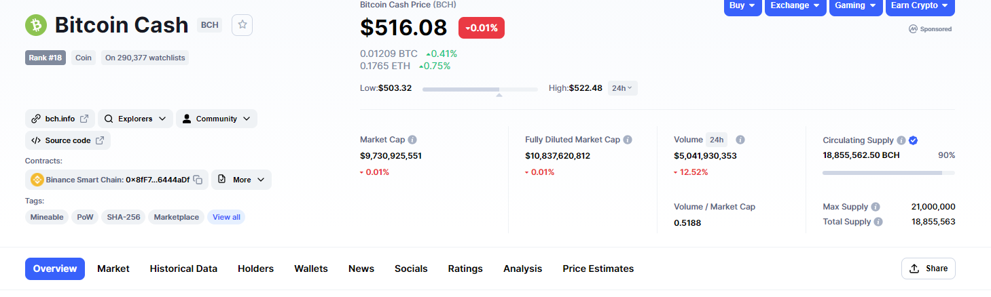Click Total Supply info icon

878,222
